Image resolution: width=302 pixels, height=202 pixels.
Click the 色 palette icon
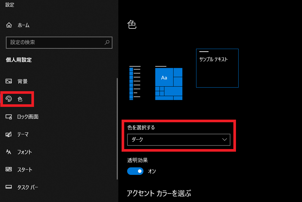pyautogui.click(x=9, y=99)
